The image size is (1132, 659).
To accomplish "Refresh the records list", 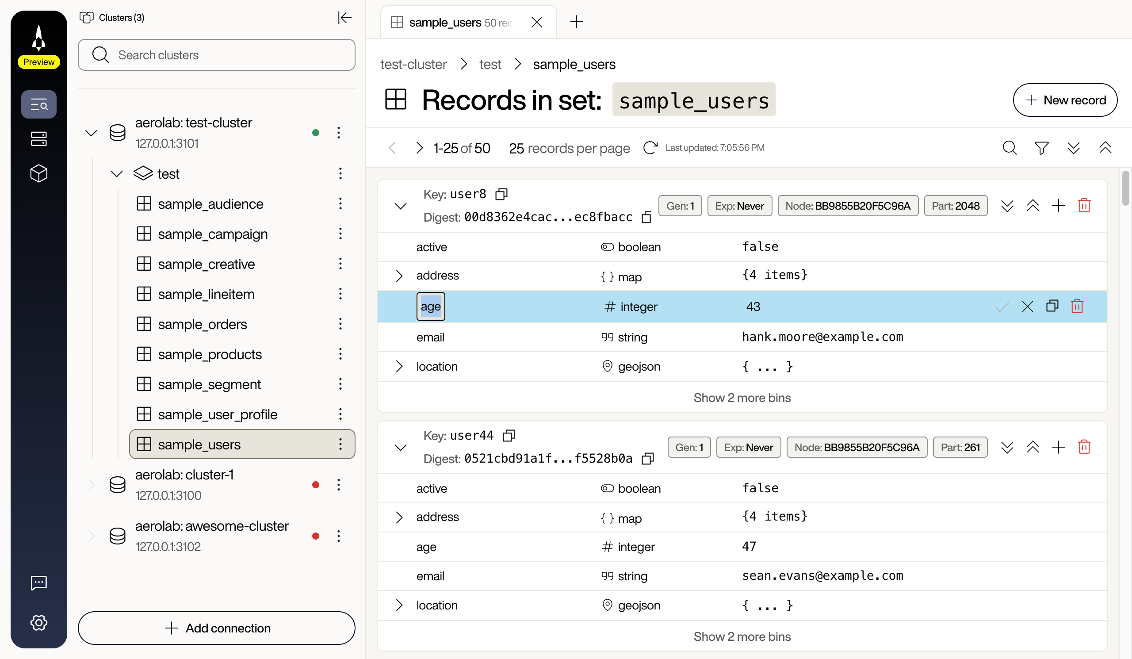I will (x=650, y=148).
